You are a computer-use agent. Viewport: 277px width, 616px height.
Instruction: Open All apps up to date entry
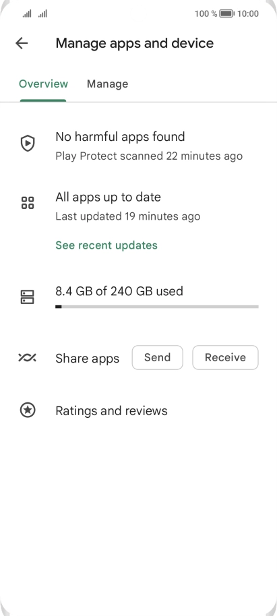pyautogui.click(x=138, y=206)
